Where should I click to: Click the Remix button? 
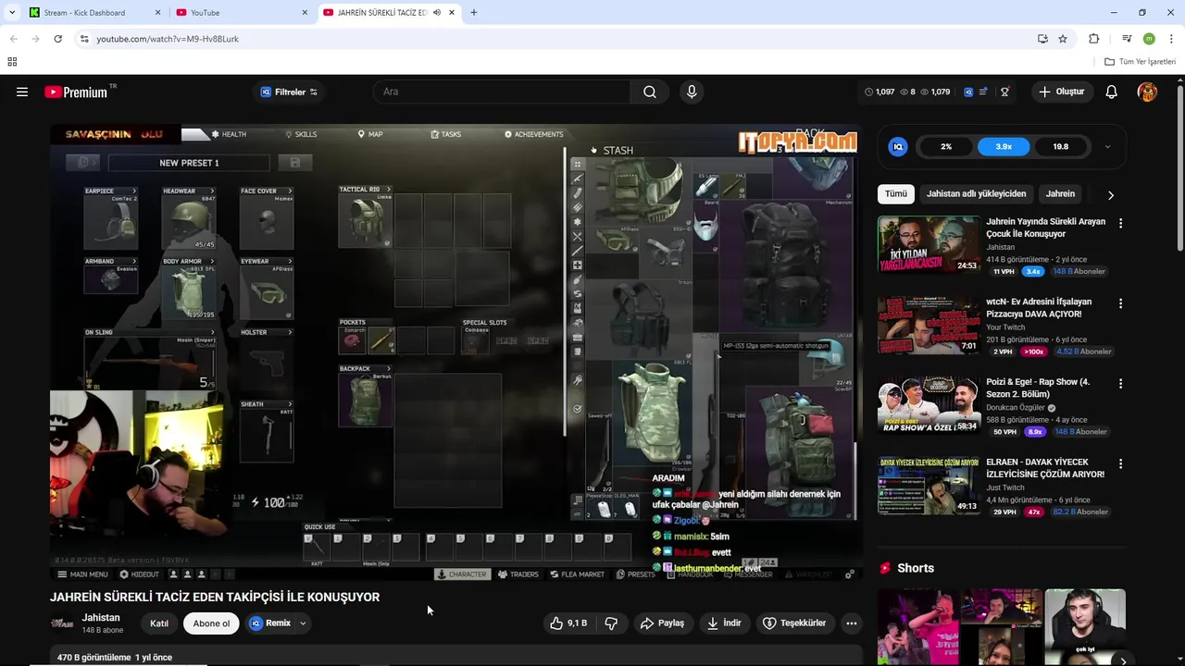(x=270, y=623)
